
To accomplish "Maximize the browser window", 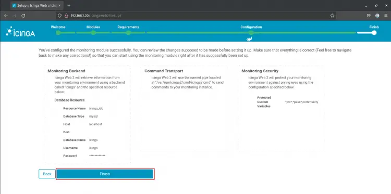I will coord(376,6).
